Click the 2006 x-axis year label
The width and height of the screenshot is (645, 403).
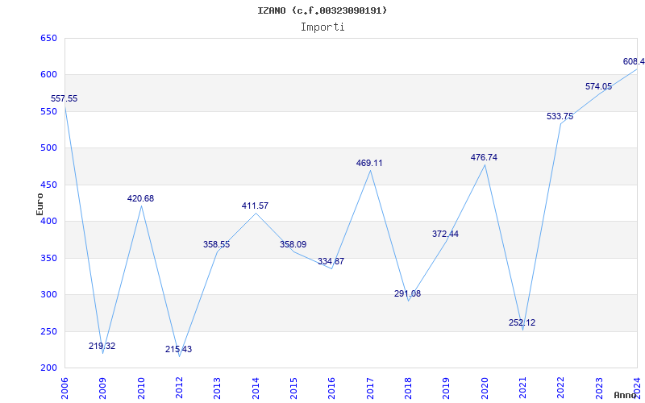(x=65, y=388)
